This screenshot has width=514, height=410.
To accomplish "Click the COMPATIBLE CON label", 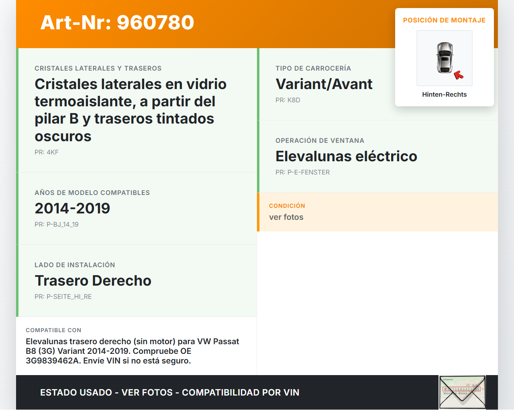I will click(53, 330).
